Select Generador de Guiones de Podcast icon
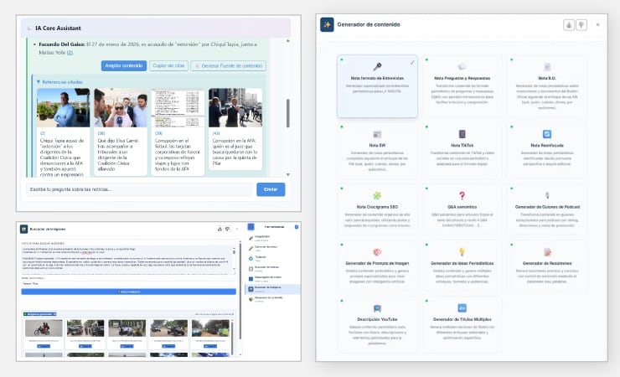The image size is (620, 377). point(547,195)
